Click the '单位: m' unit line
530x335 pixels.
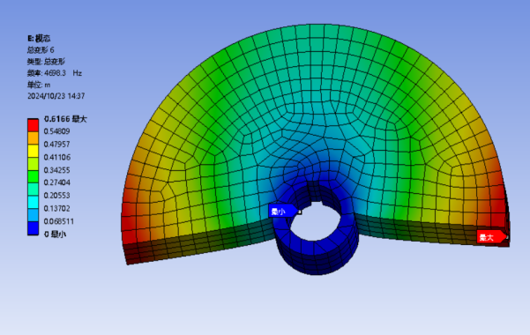pos(39,85)
